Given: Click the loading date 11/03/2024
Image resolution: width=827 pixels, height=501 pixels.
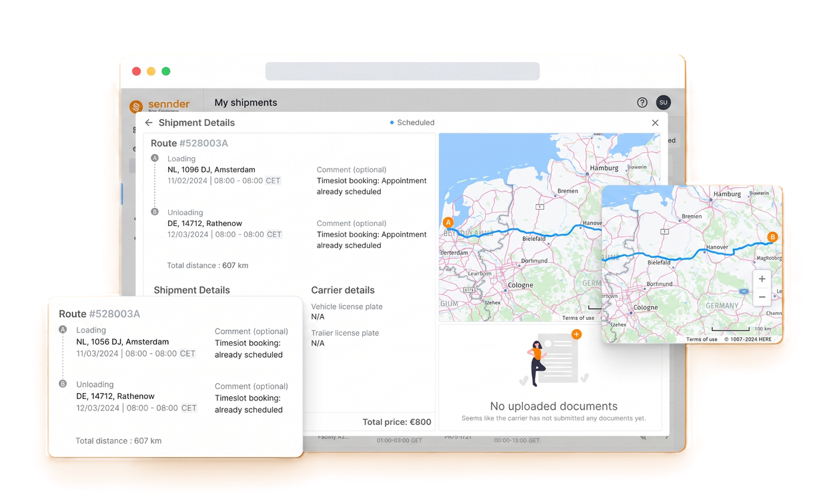Looking at the screenshot, I should point(97,354).
